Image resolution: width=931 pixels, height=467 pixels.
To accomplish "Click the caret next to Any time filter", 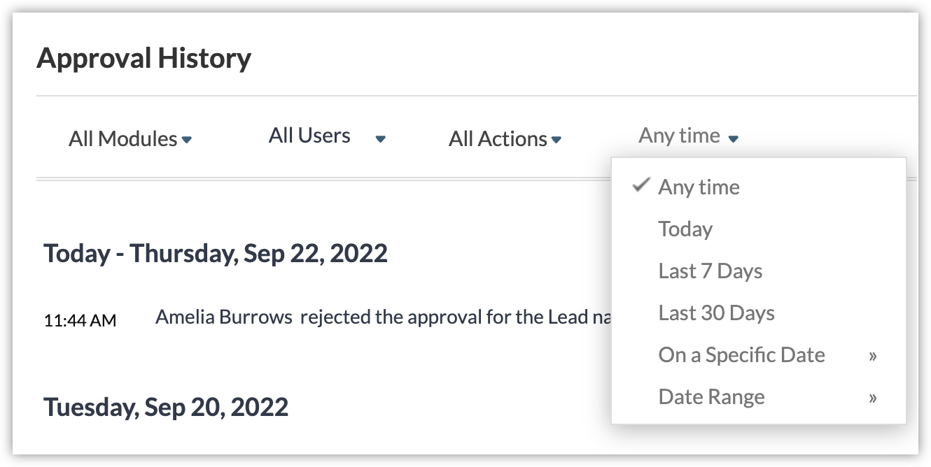I will pos(733,139).
